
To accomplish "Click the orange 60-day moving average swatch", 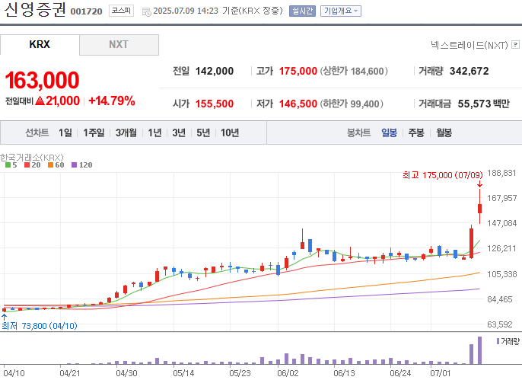I will (x=50, y=164).
